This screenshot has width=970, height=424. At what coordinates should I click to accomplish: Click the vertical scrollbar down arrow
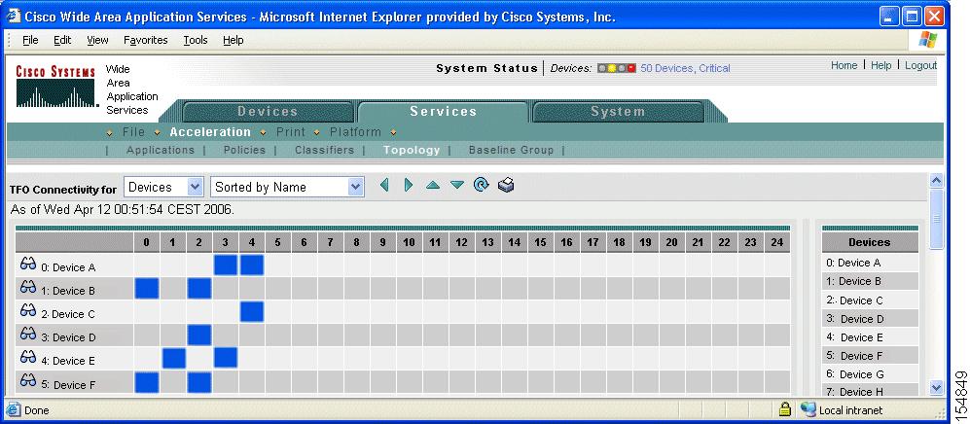coord(936,388)
